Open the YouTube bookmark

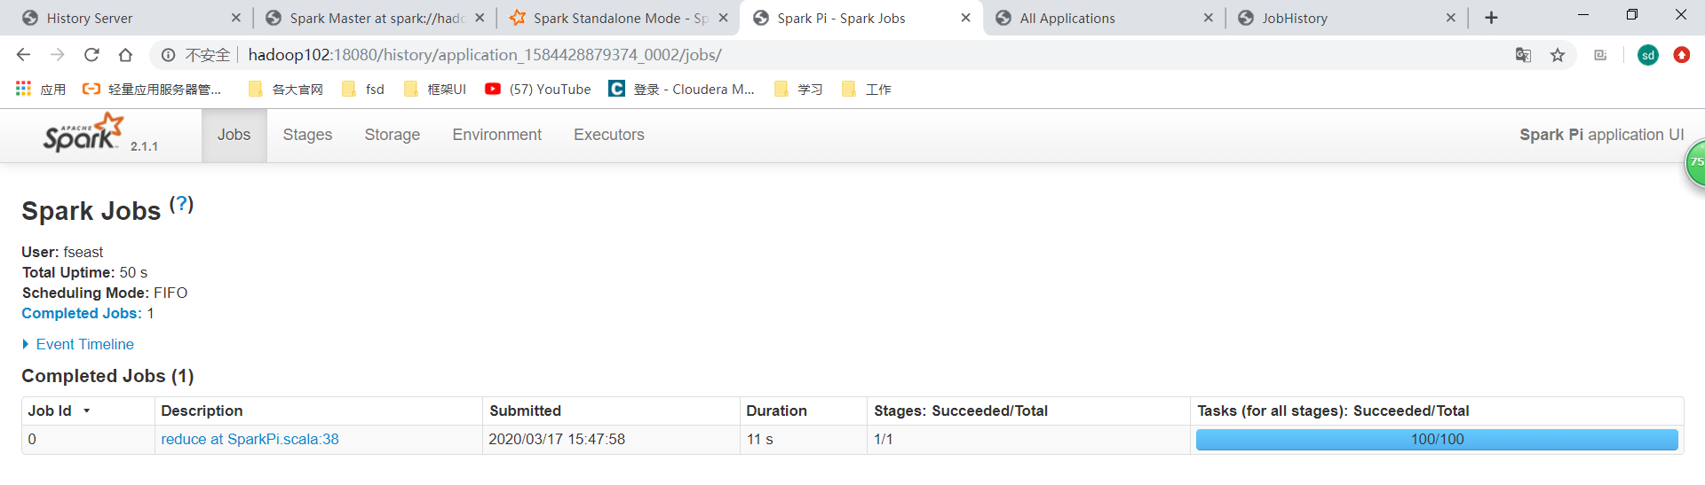pos(538,89)
